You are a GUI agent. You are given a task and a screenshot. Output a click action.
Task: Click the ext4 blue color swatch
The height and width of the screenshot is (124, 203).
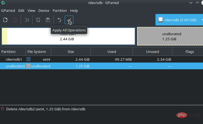pyautogui.click(x=28, y=59)
